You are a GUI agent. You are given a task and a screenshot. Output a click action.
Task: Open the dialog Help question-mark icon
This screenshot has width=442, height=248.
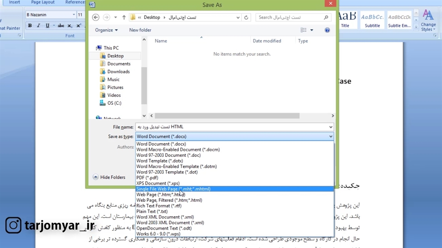pos(327,30)
